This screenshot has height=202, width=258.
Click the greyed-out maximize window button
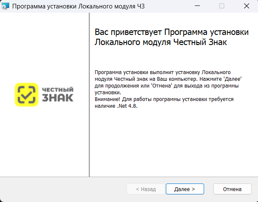point(222,6)
